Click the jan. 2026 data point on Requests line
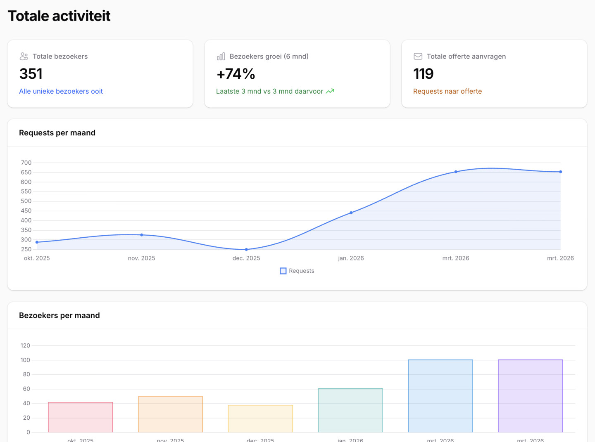This screenshot has width=595, height=442. point(351,213)
